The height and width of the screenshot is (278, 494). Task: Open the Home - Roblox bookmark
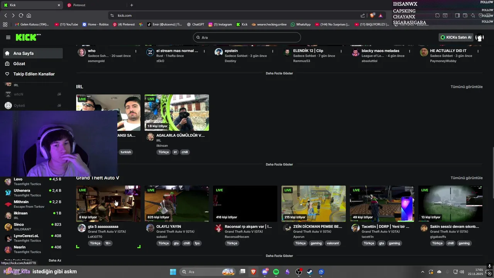[x=95, y=24]
